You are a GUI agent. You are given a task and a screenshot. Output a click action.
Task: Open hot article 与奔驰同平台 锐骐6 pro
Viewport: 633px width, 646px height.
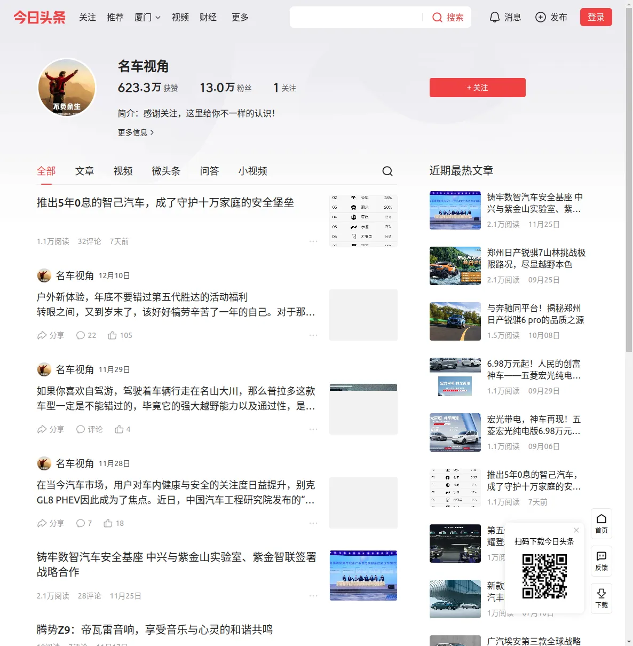535,314
